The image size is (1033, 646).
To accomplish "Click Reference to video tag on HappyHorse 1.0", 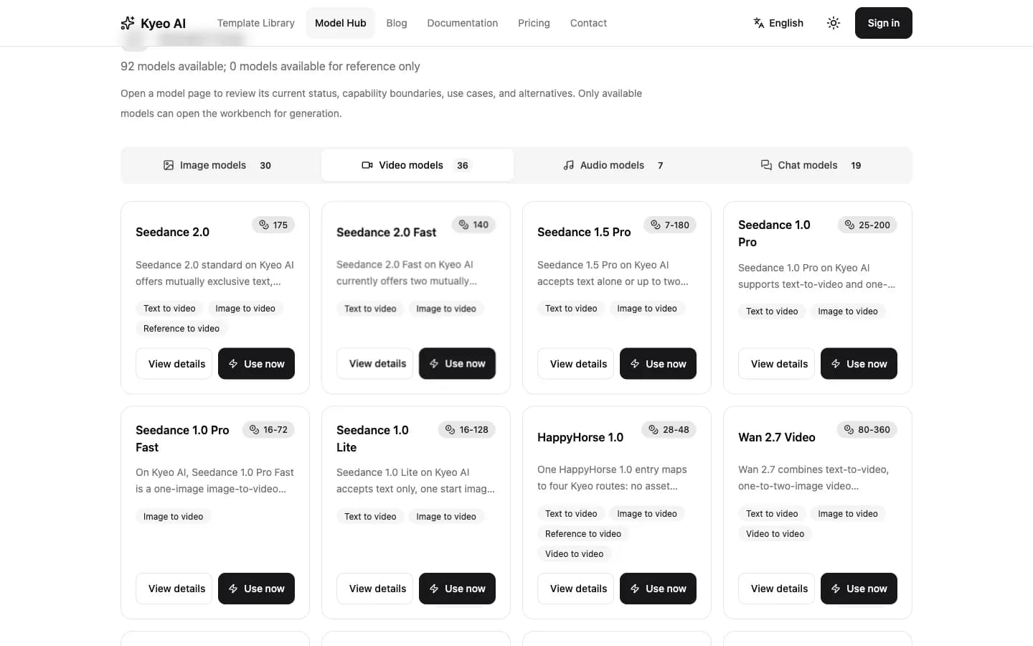I will tap(583, 534).
